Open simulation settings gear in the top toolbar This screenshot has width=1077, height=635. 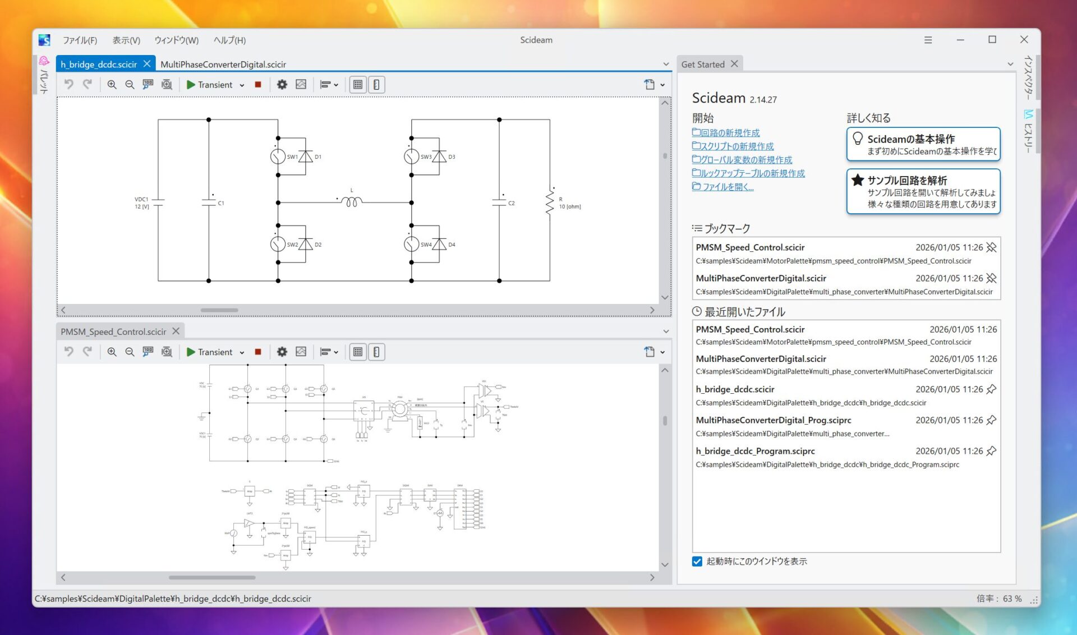point(282,85)
